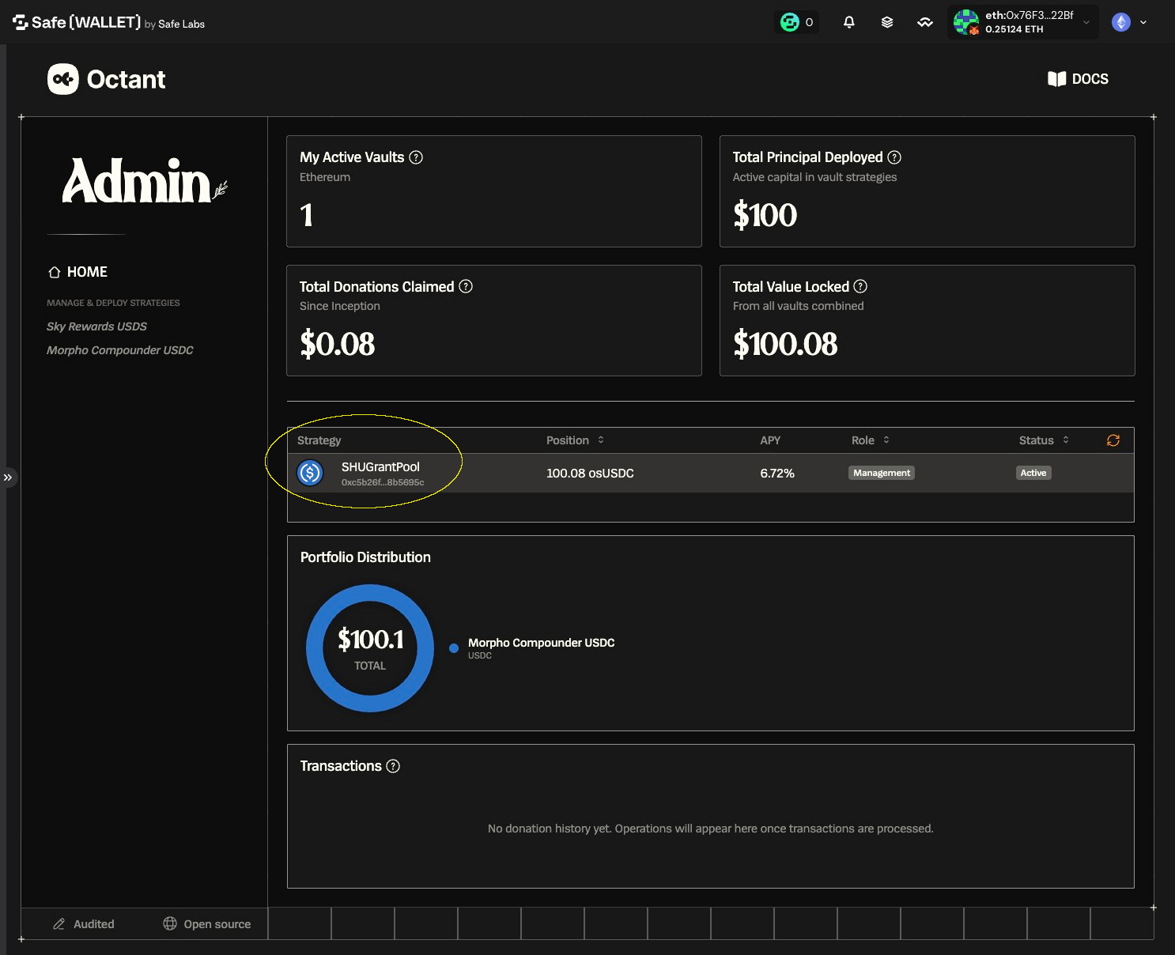
Task: Click the Safe Wallet logo
Action: tap(108, 23)
